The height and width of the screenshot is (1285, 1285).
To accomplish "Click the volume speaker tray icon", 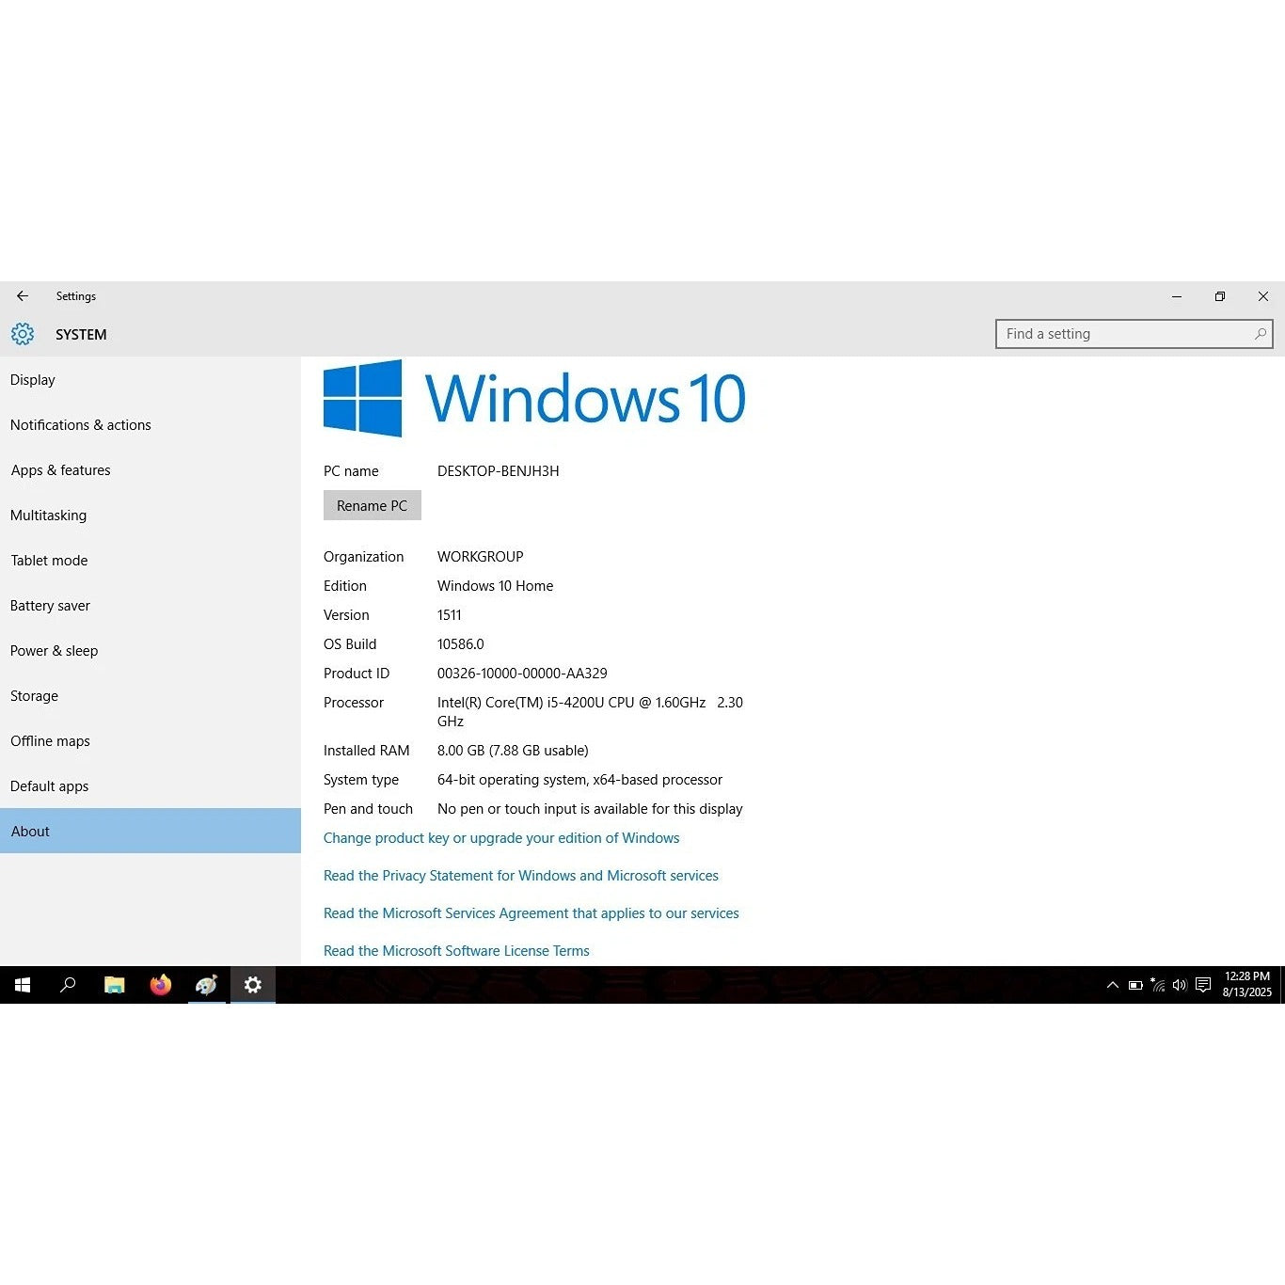I will (x=1180, y=985).
